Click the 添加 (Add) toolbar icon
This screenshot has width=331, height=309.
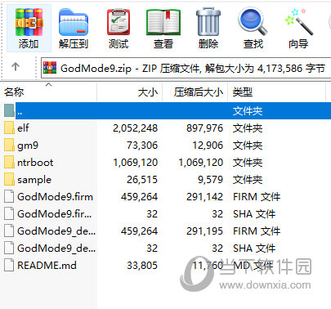(29, 22)
